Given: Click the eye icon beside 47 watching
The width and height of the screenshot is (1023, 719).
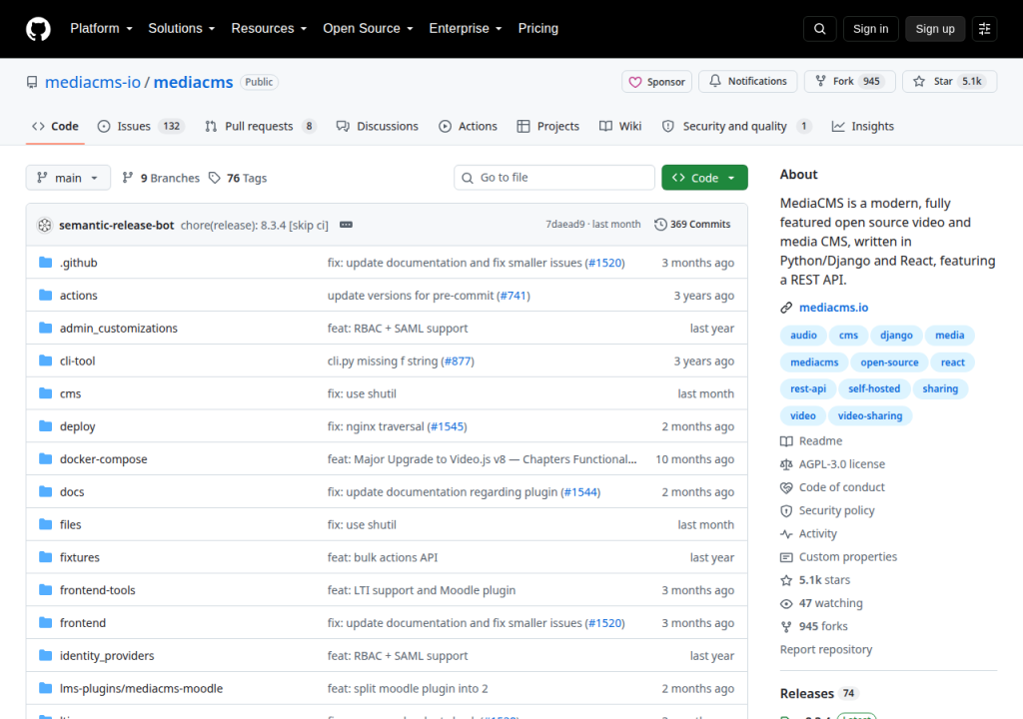Looking at the screenshot, I should (x=786, y=603).
